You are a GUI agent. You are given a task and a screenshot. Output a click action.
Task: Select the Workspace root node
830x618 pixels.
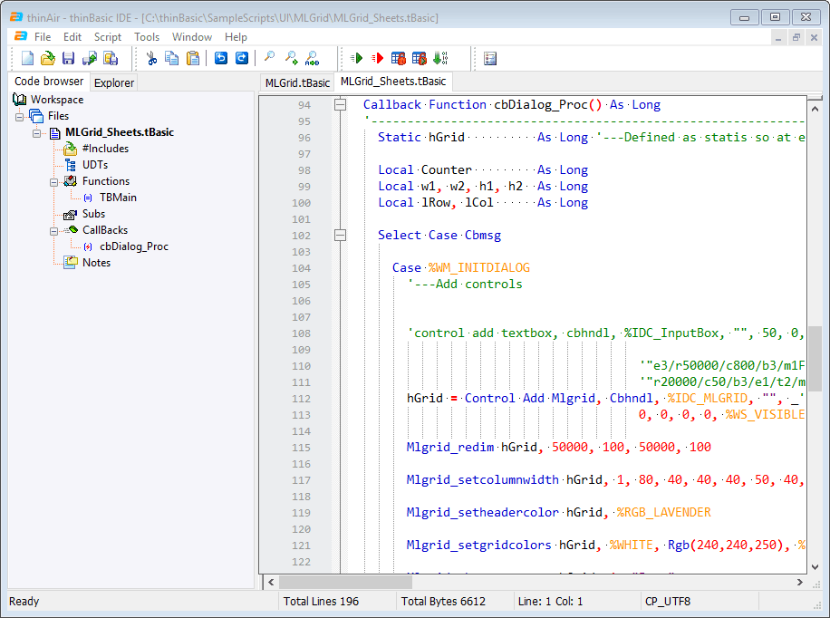point(57,99)
